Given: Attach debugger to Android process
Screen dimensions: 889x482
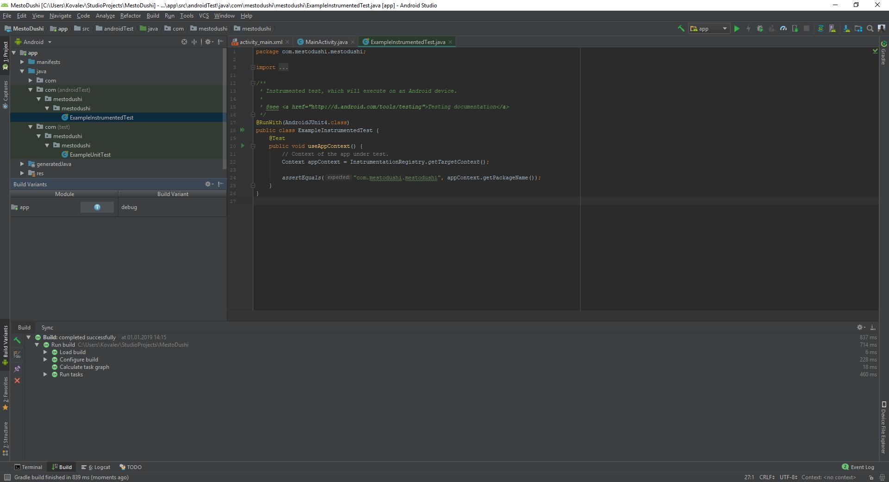Looking at the screenshot, I should click(x=795, y=29).
